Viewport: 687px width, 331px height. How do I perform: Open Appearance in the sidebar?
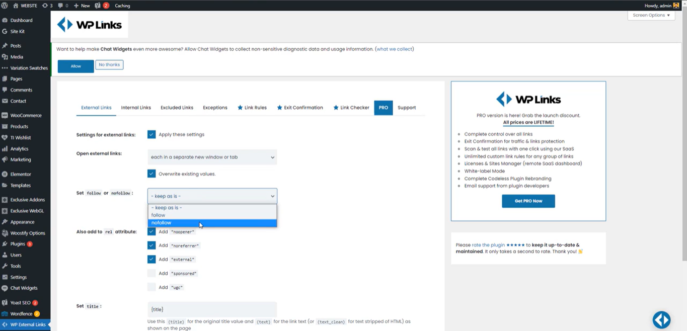pos(22,222)
